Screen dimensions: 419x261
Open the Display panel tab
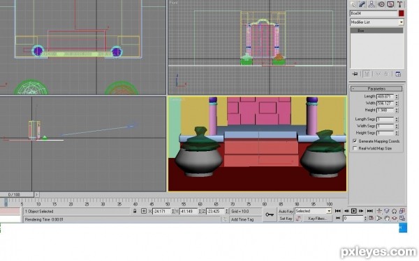tap(390, 4)
